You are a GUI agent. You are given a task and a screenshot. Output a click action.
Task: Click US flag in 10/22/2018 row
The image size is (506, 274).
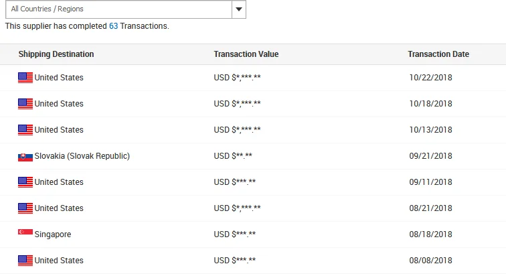click(25, 78)
